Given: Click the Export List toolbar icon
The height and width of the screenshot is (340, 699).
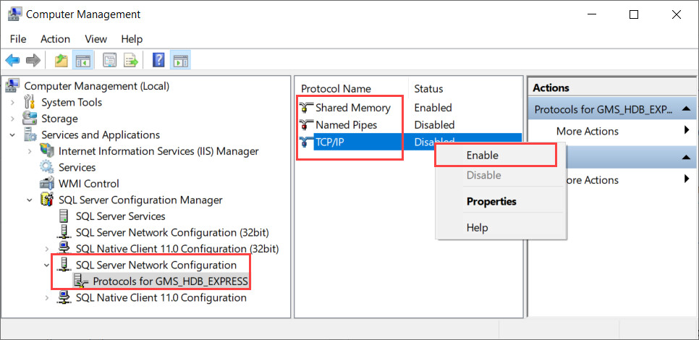Looking at the screenshot, I should pos(131,61).
